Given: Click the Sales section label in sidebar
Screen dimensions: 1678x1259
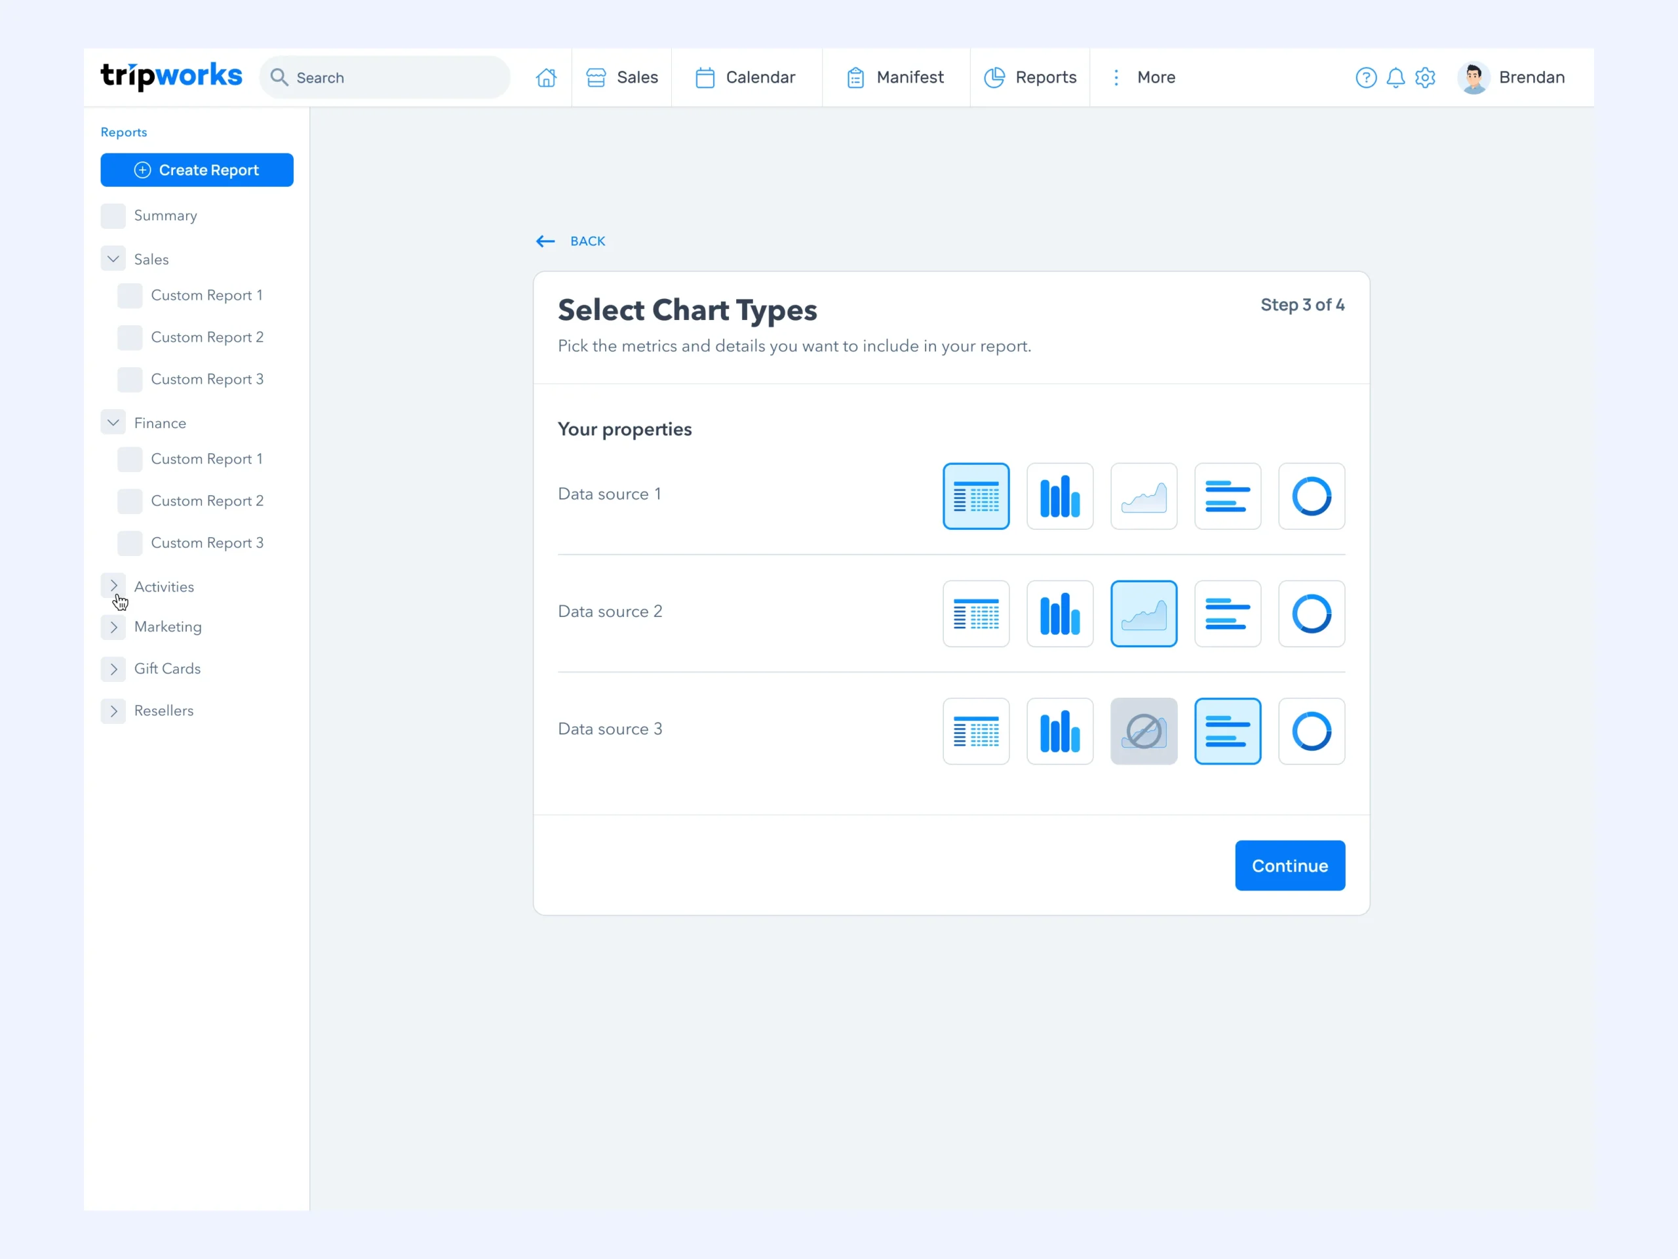Looking at the screenshot, I should [x=151, y=260].
